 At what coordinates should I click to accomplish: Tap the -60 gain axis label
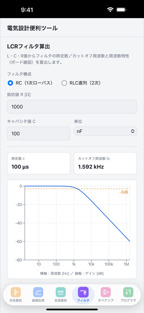click(19, 241)
